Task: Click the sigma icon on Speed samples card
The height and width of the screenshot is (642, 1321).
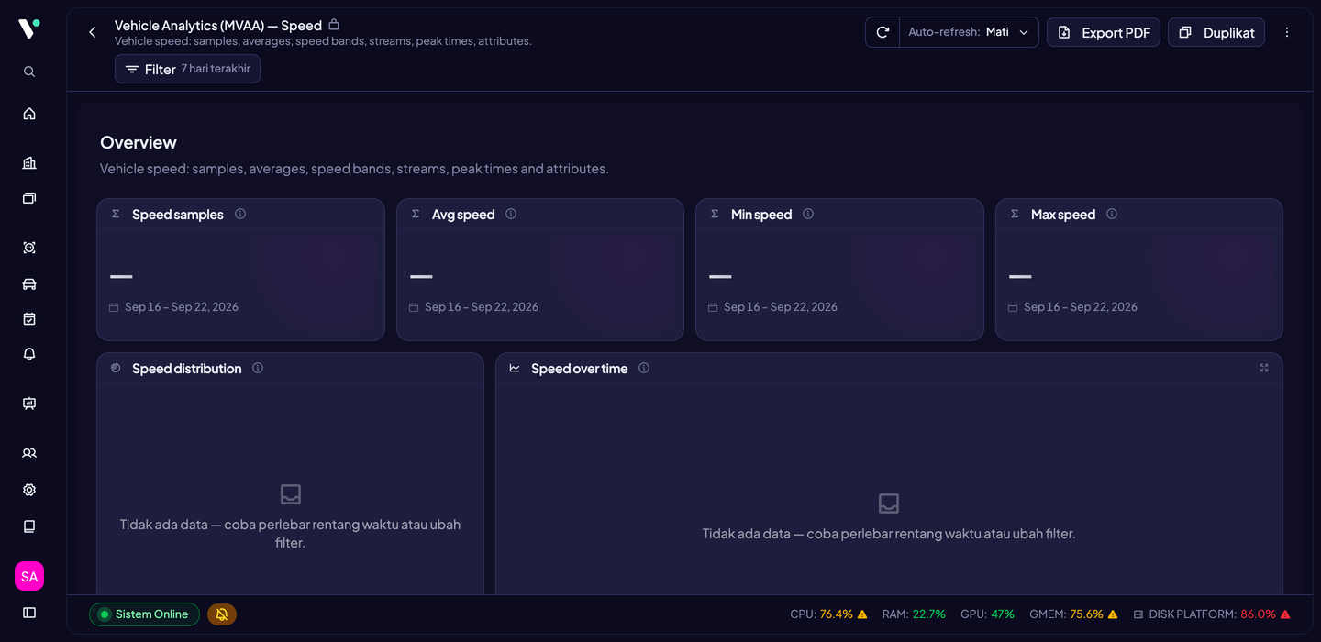Action: [x=116, y=214]
